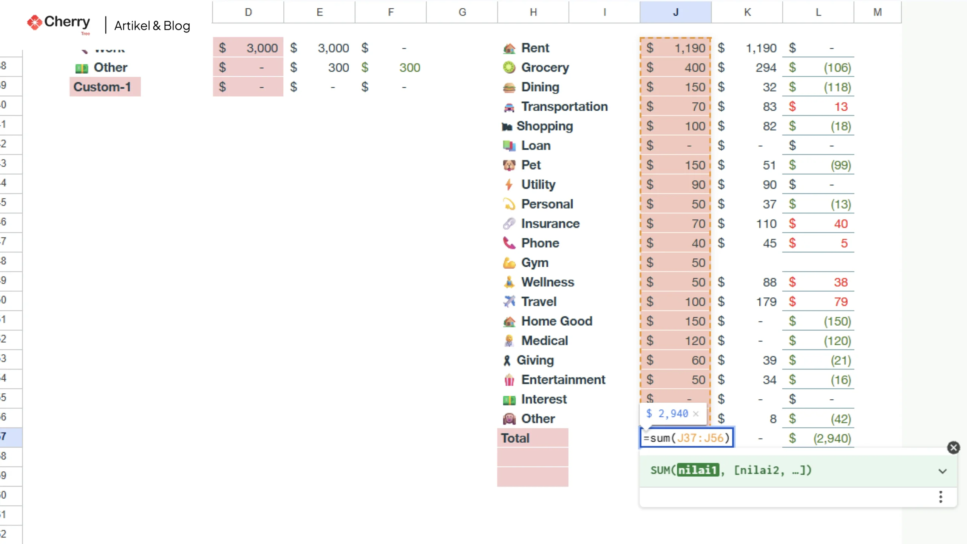This screenshot has height=544, width=967.
Task: Click the monkey emoji beside Other expense
Action: [509, 419]
